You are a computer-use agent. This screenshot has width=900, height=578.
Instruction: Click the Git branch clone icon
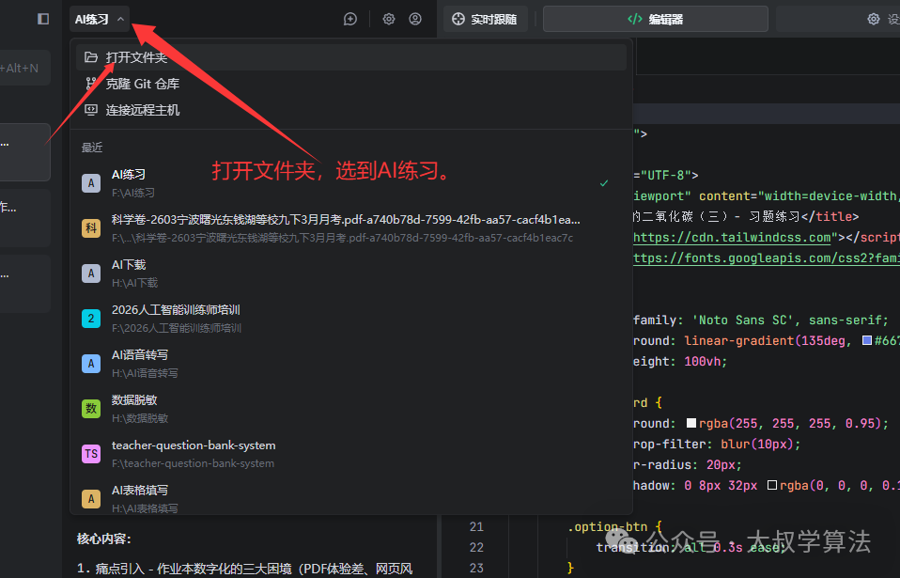pos(91,84)
